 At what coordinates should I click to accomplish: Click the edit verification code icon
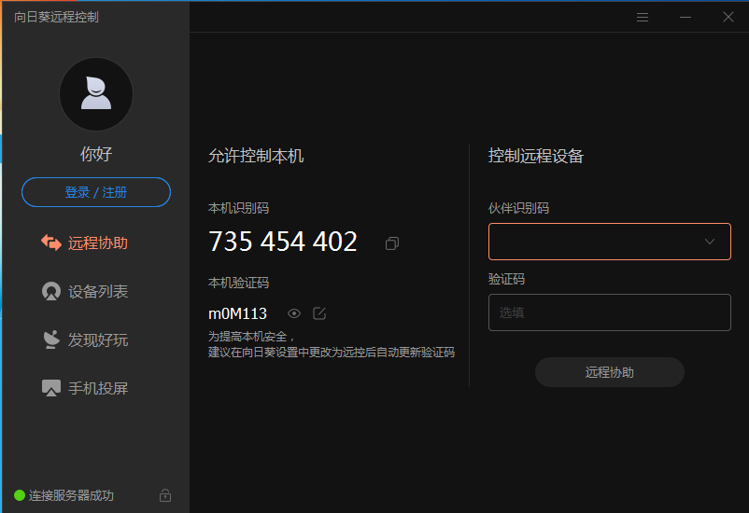pyautogui.click(x=319, y=313)
